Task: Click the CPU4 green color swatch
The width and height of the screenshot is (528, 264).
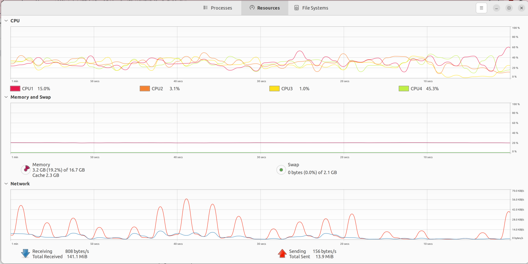Action: 404,88
